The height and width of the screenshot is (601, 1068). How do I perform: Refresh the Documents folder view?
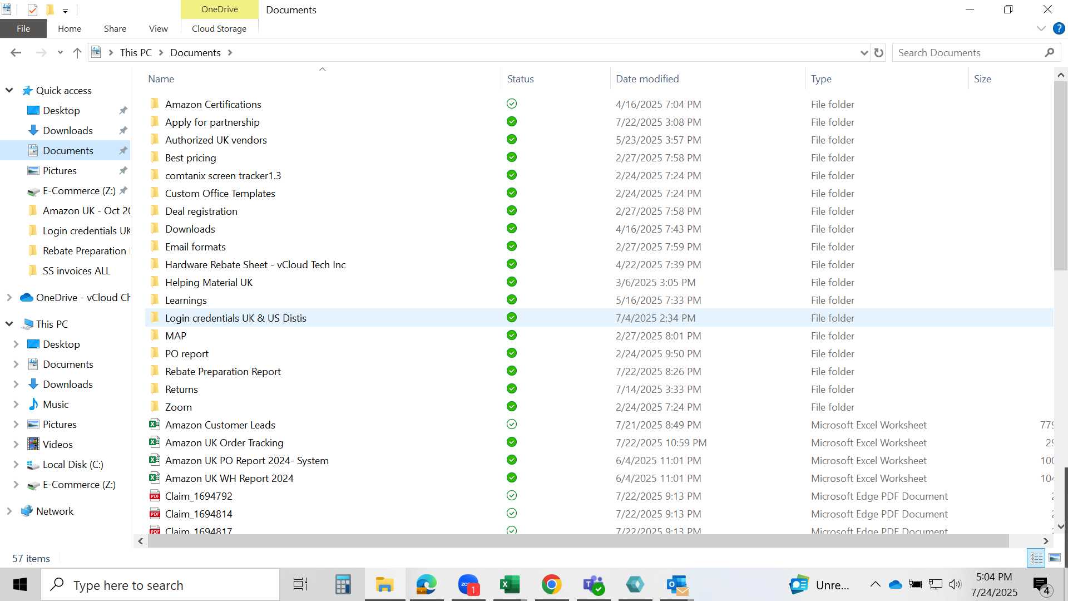(x=879, y=53)
